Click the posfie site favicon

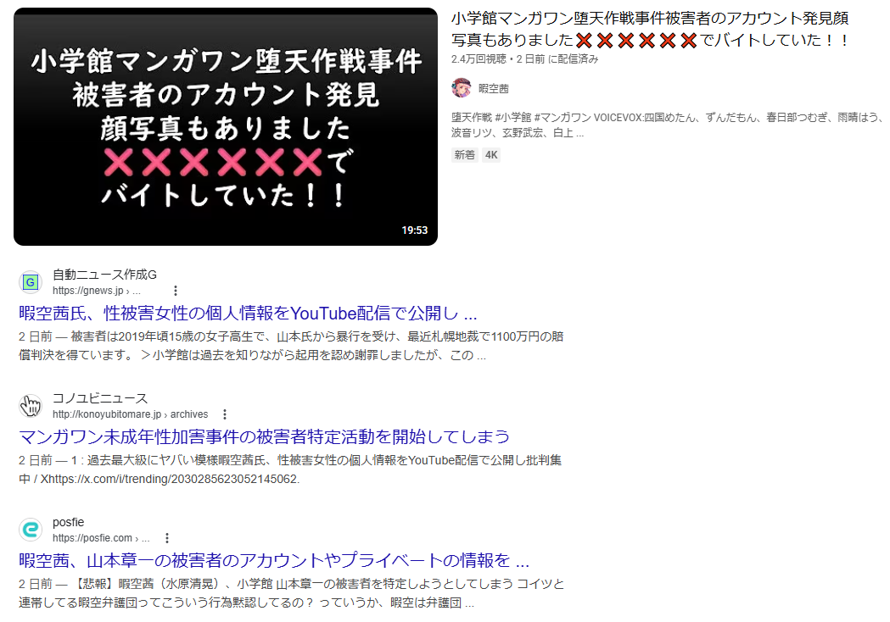pyautogui.click(x=31, y=530)
